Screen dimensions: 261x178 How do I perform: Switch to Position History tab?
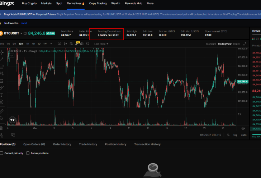point(115,144)
